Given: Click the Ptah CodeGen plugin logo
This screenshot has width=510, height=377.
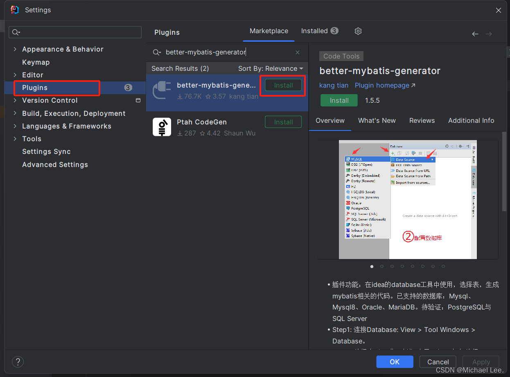Looking at the screenshot, I should click(162, 127).
